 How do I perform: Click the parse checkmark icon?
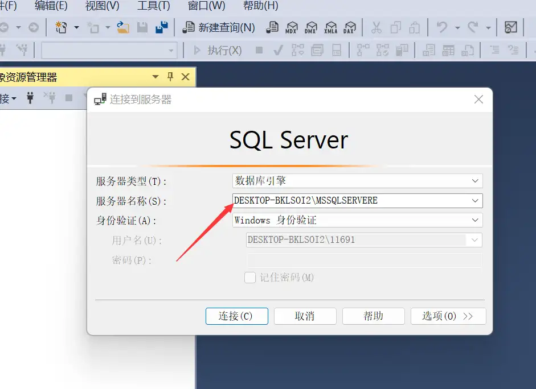coord(279,51)
